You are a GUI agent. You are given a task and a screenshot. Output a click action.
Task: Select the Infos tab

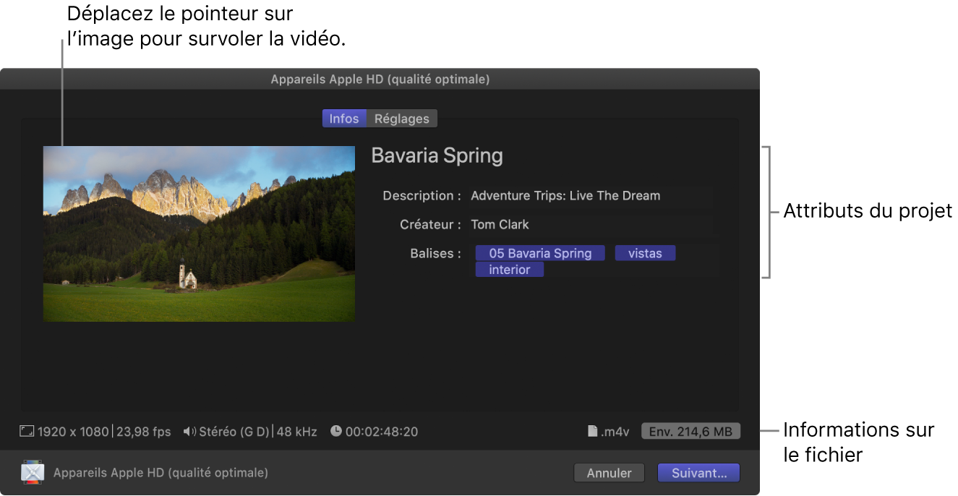[345, 118]
